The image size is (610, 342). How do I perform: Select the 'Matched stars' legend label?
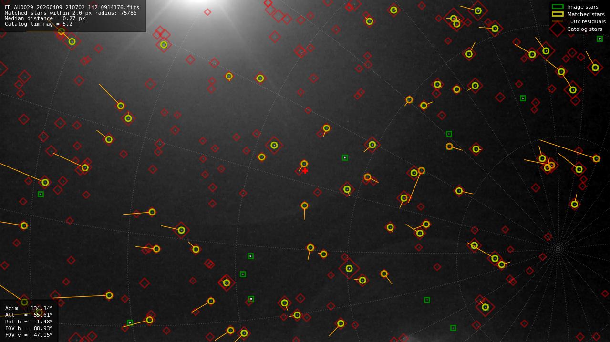point(585,14)
